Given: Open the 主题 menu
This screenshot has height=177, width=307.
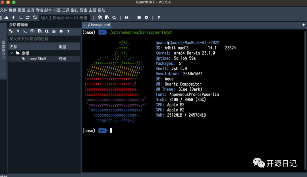Looking at the screenshot, I should pos(92,10).
